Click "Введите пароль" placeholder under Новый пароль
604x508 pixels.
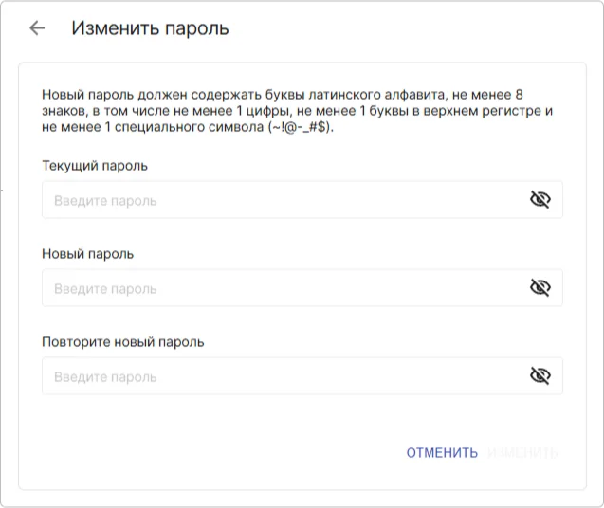coord(105,289)
